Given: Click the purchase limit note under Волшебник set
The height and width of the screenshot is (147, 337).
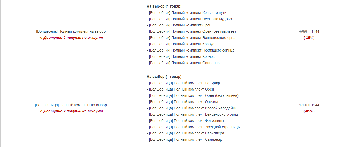Looking at the screenshot, I should pyautogui.click(x=71, y=38).
